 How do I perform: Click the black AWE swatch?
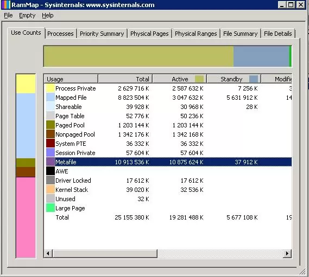point(51,171)
